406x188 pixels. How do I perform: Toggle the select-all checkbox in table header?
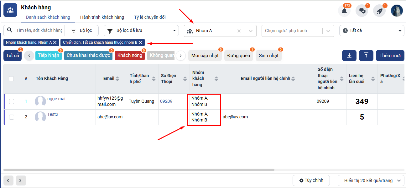pos(11,79)
